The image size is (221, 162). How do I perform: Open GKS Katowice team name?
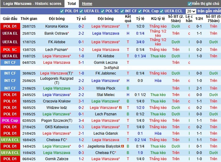tap(57, 127)
